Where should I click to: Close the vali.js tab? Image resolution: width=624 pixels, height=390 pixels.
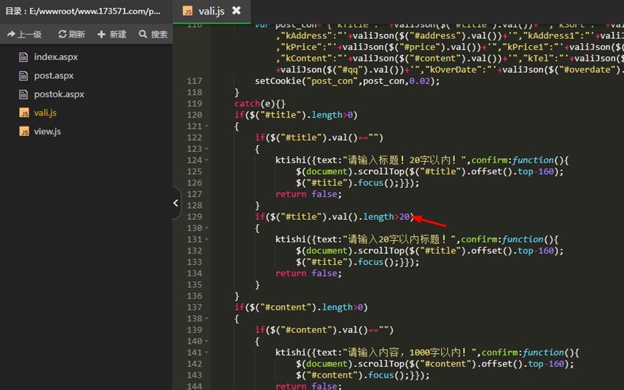[236, 10]
